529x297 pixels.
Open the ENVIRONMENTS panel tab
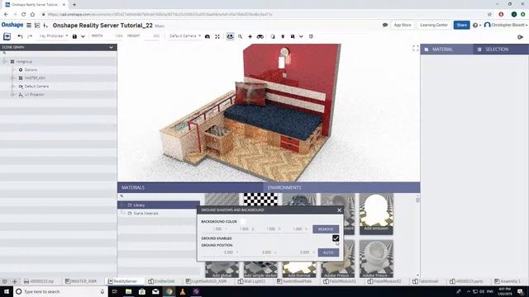(x=341, y=187)
